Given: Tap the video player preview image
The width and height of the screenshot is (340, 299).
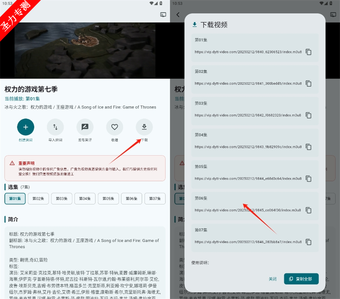Looking at the screenshot, I should pos(85,50).
